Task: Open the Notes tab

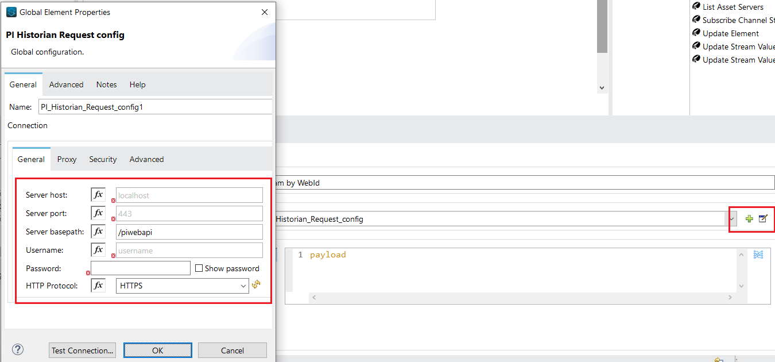Action: (x=106, y=84)
